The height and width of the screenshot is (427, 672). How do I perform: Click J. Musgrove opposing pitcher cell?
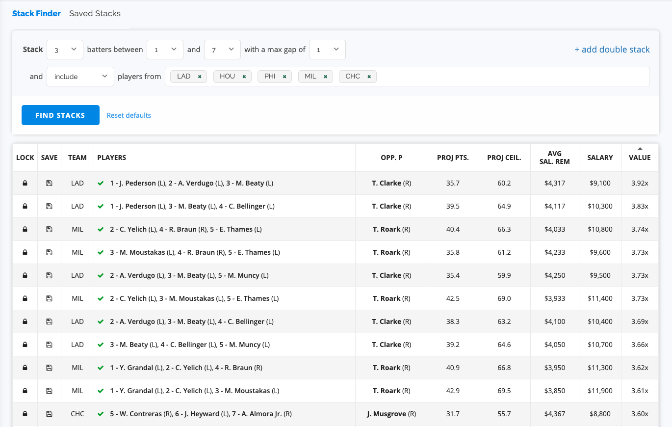click(x=391, y=414)
